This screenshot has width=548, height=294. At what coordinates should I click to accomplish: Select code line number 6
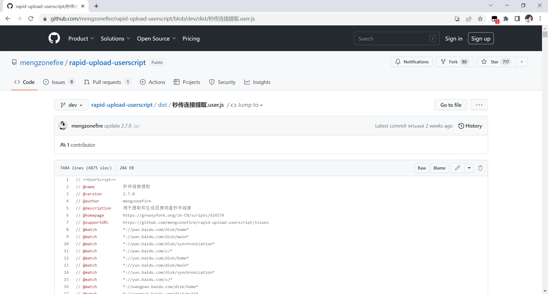pyautogui.click(x=67, y=215)
